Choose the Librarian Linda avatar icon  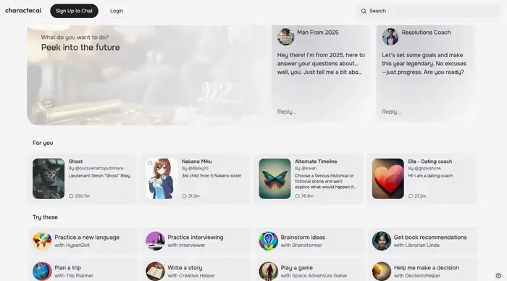click(382, 241)
